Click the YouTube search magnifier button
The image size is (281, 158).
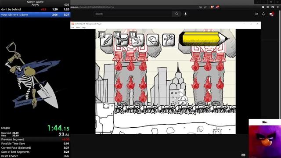click(177, 14)
